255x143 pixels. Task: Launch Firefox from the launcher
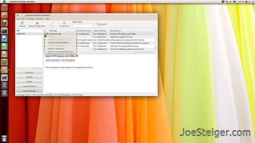point(4,23)
